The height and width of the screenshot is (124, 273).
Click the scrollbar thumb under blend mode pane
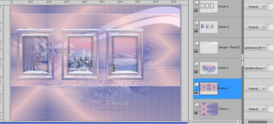pyautogui.click(x=257, y=122)
